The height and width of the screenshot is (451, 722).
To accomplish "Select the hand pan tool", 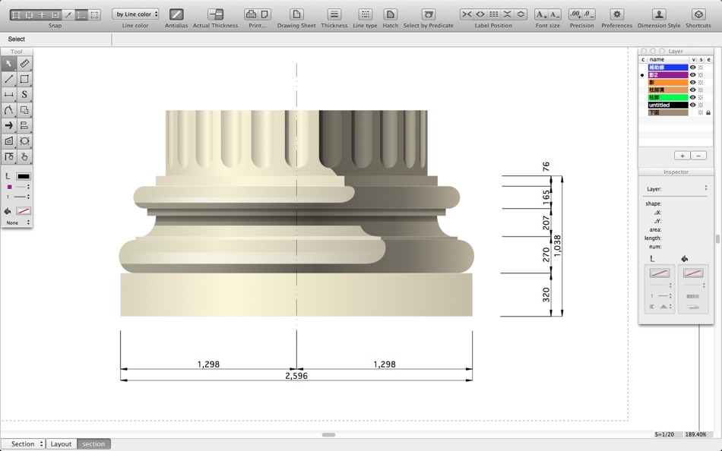I will click(24, 157).
